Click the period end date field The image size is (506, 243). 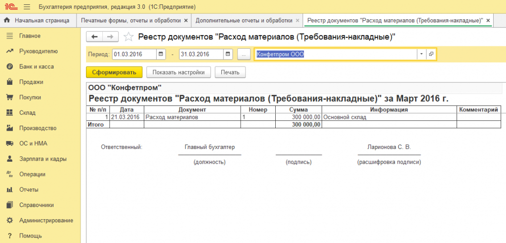point(202,54)
